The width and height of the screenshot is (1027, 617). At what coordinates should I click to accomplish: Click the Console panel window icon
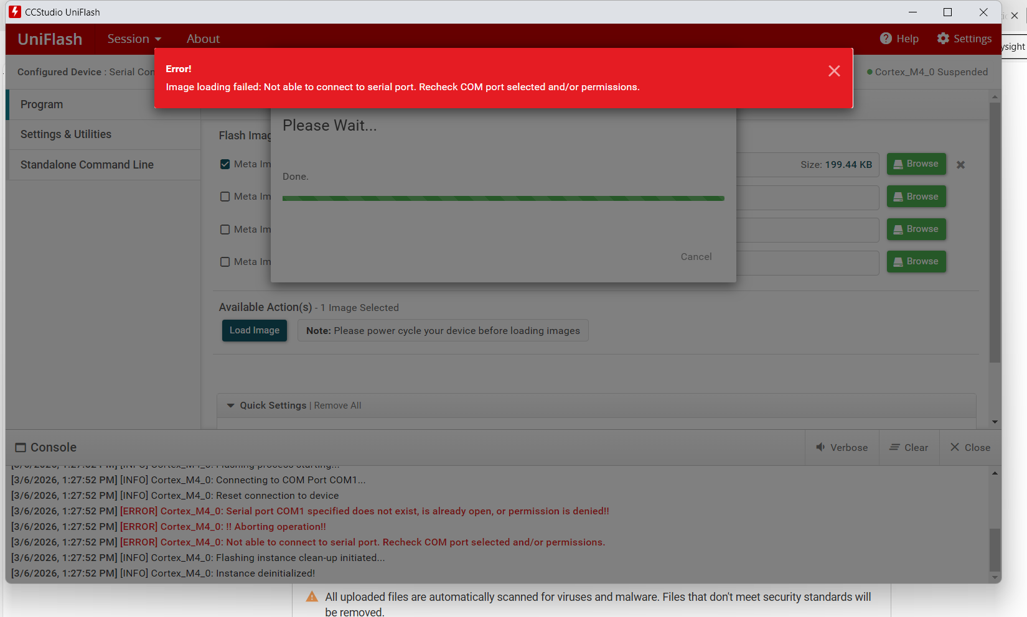[x=21, y=447]
